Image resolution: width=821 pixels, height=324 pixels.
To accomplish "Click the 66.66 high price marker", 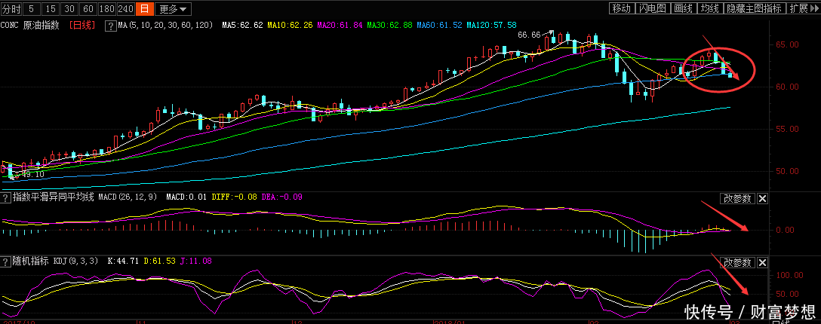I will 530,35.
